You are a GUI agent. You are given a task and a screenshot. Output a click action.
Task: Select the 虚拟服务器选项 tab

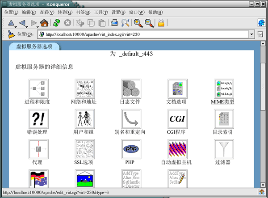coord(34,46)
